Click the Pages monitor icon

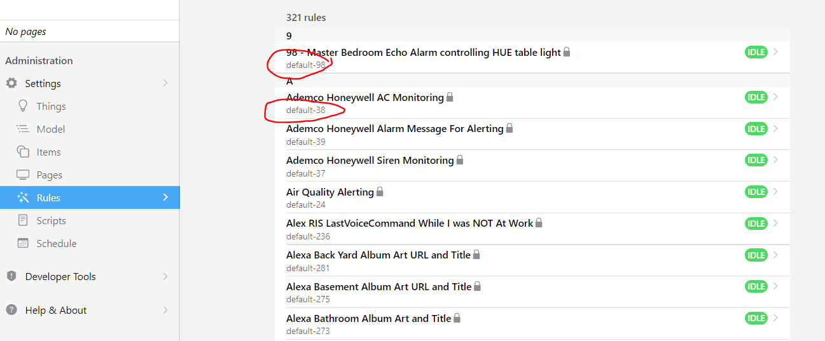pos(23,175)
